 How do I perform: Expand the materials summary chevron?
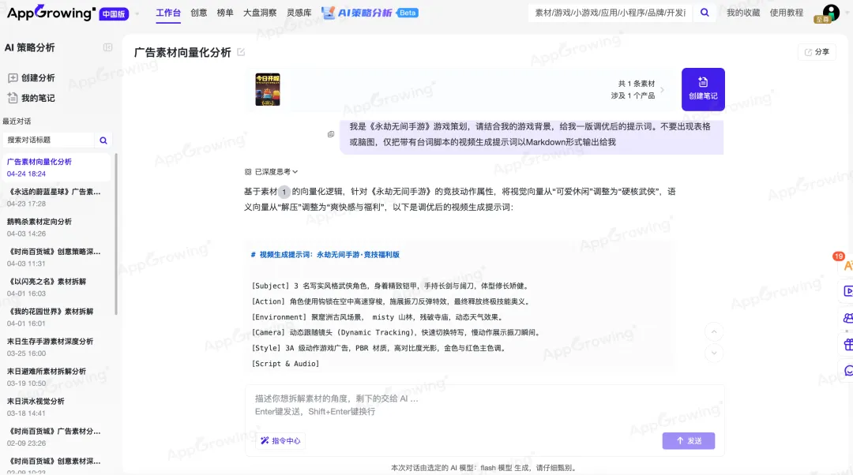coord(662,89)
